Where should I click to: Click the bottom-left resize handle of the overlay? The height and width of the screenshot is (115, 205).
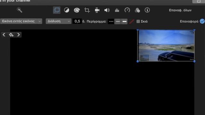[x=138, y=61]
